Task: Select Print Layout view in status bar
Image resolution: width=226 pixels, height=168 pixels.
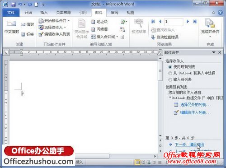Action: click(137, 162)
